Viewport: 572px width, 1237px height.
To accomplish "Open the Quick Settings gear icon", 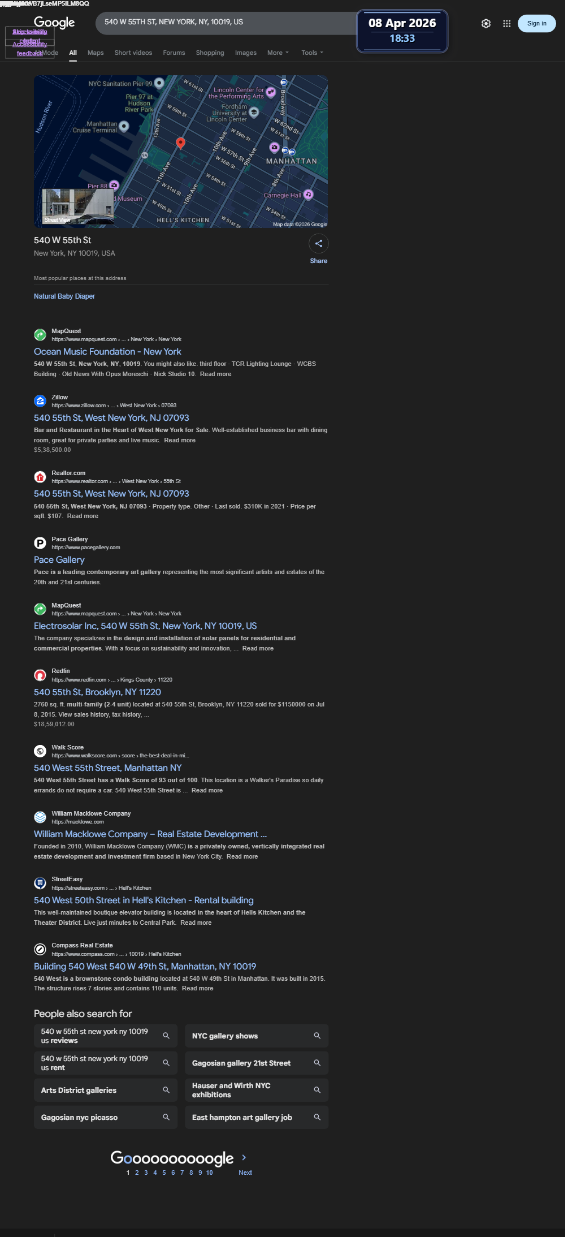I will 486,24.
